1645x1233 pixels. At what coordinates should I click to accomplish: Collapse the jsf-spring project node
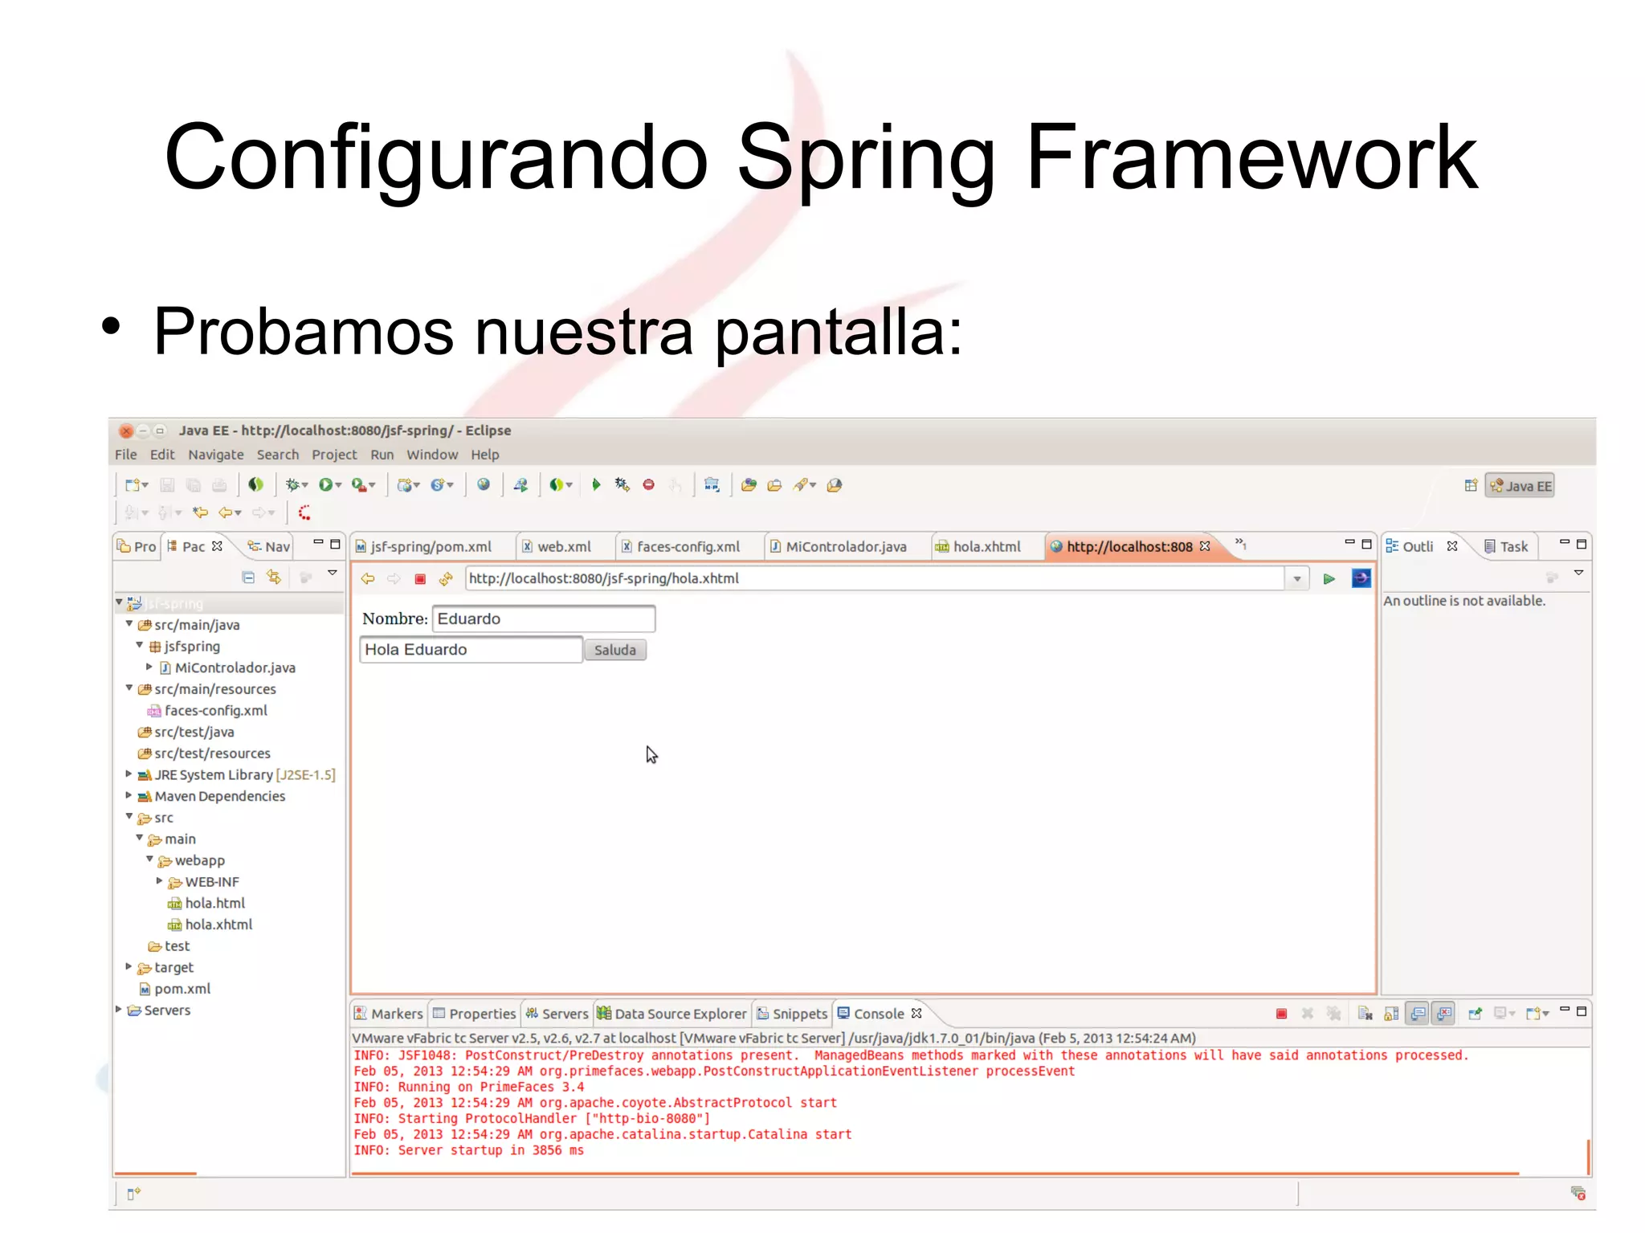(x=119, y=602)
